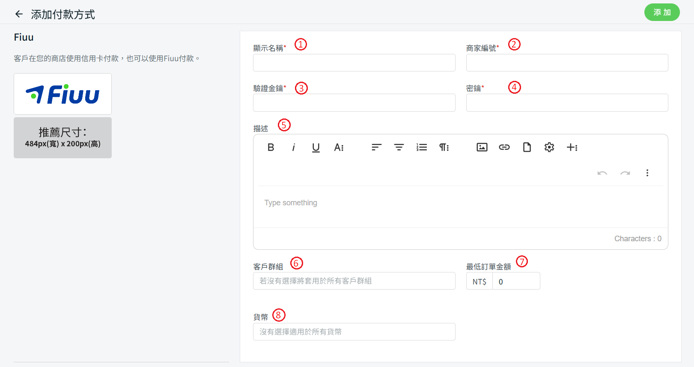This screenshot has width=694, height=367.
Task: Apply underline formatting
Action: click(316, 148)
